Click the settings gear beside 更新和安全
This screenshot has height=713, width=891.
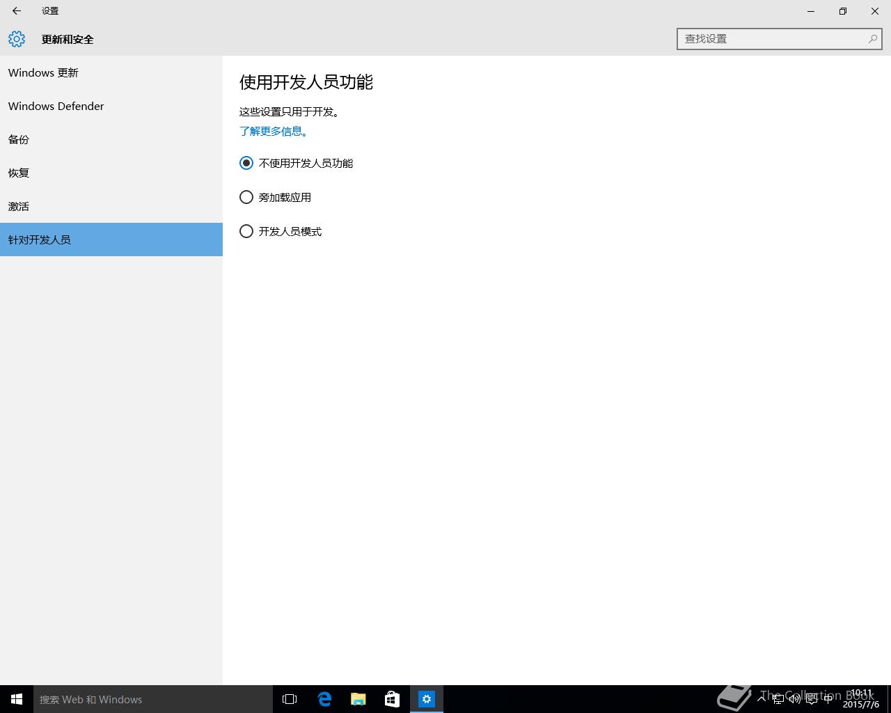tap(17, 39)
